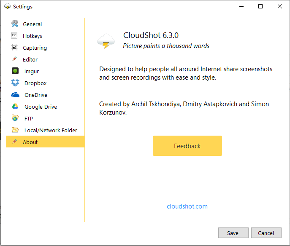Click the CloudShot cloud lightning logo
The image size is (290, 246).
[x=106, y=41]
